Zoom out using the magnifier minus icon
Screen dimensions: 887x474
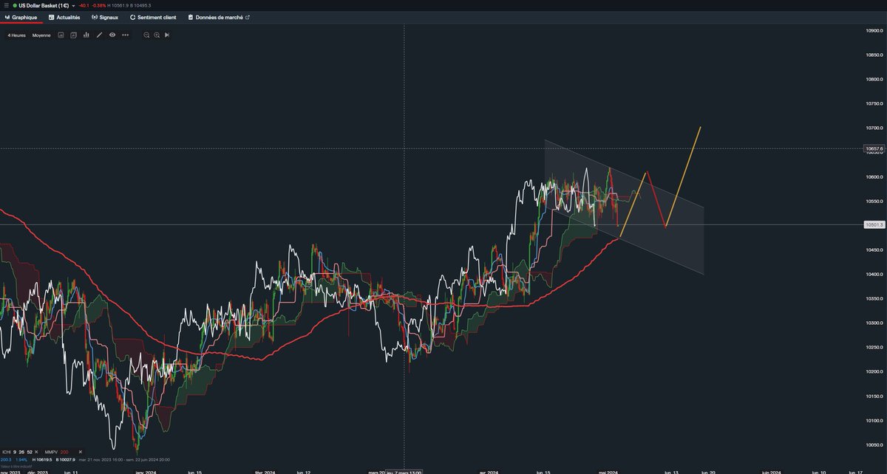(146, 35)
